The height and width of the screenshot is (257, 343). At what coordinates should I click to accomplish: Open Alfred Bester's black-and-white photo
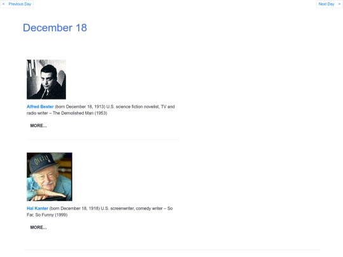(46, 79)
